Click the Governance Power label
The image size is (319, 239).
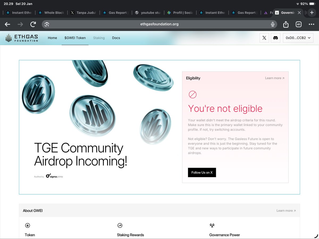(x=225, y=235)
